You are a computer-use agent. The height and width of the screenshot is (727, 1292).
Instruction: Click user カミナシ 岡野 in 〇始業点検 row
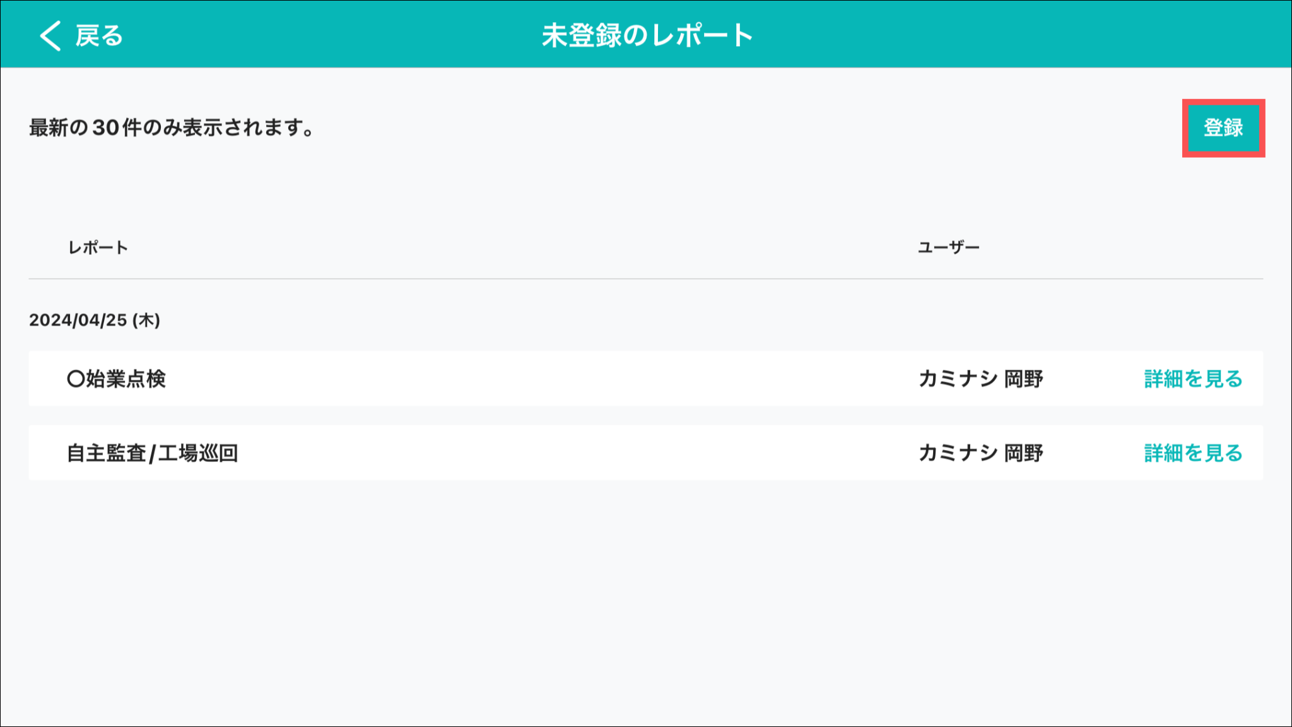point(980,379)
